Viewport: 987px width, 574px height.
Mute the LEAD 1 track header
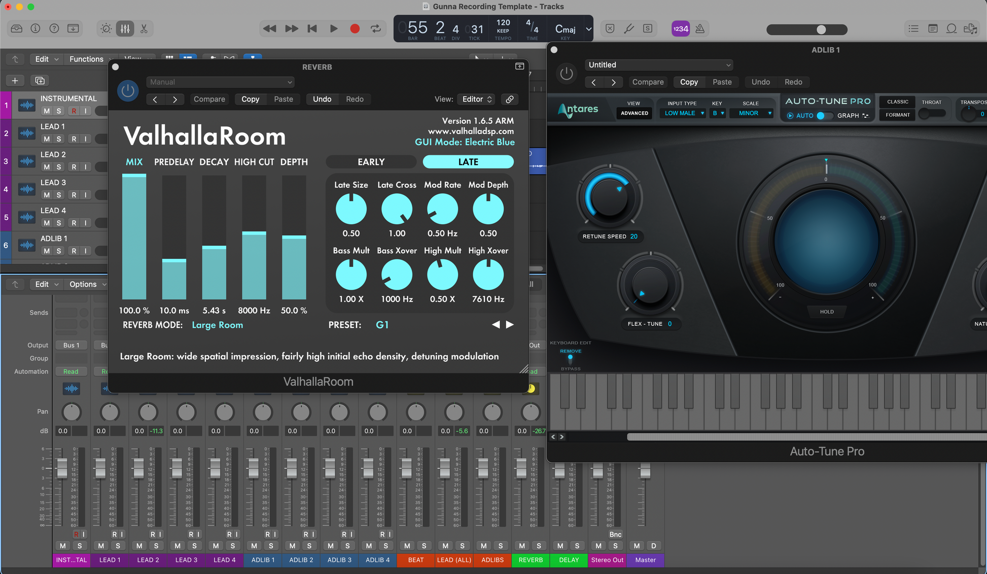click(47, 139)
